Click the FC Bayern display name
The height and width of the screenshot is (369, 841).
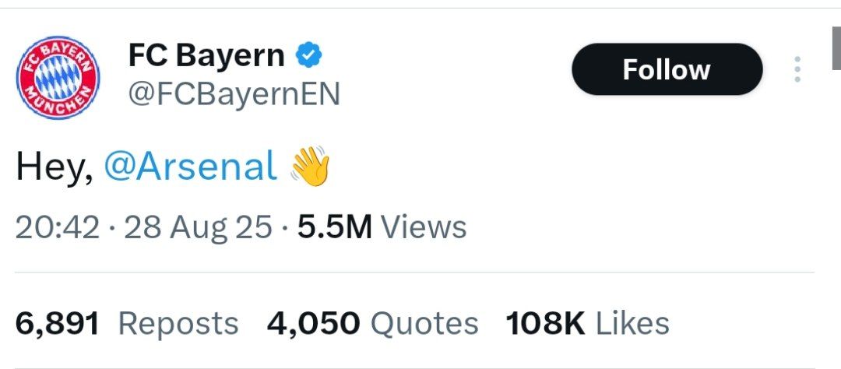pyautogui.click(x=206, y=56)
